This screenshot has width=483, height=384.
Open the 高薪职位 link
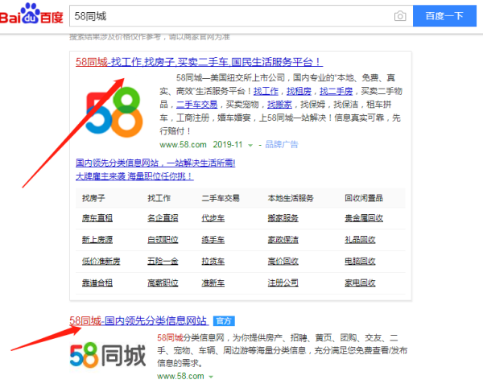click(163, 283)
